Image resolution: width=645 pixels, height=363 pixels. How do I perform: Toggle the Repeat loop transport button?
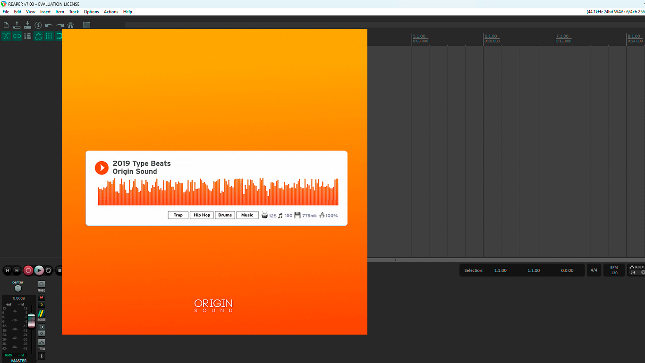click(x=49, y=270)
